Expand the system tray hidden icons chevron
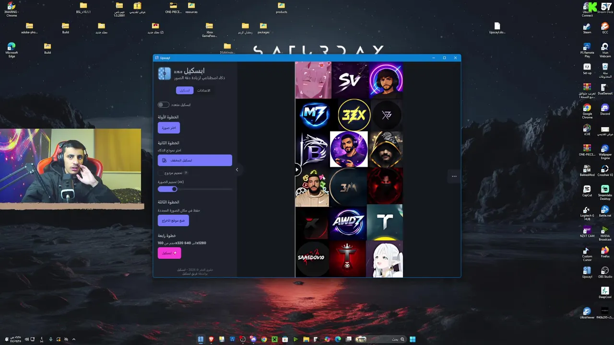The height and width of the screenshot is (345, 614). coord(73,339)
